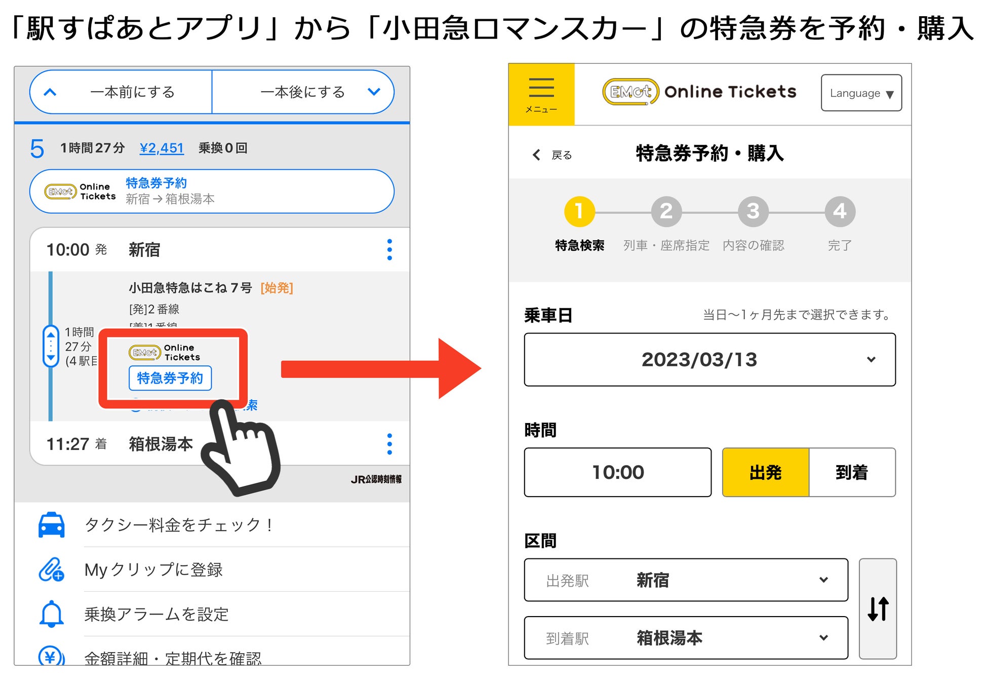Open the 到着駅 箱根湯本 station dropdown
Viewport: 986px width, 684px height.
(x=686, y=638)
